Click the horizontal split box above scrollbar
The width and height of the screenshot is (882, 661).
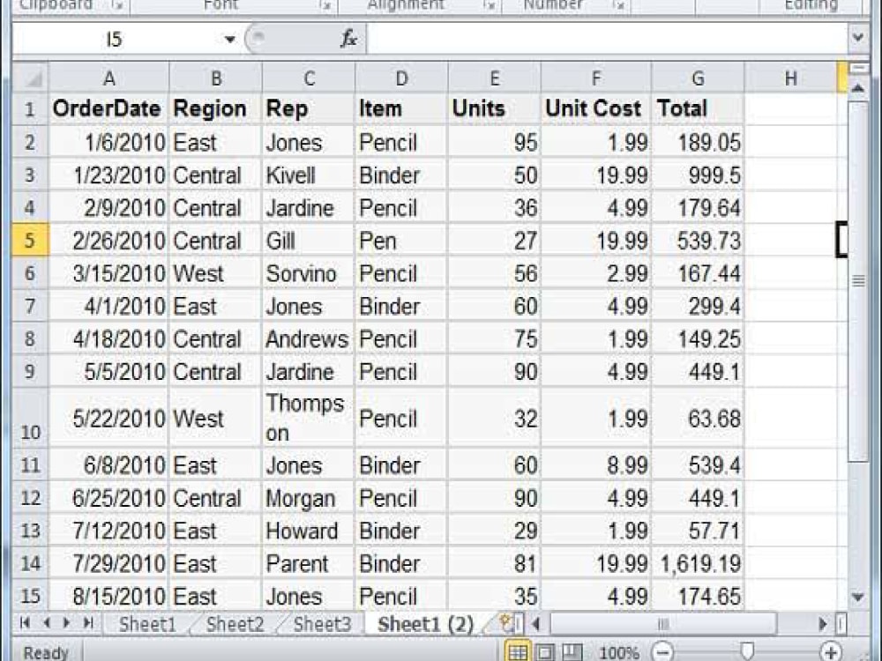pyautogui.click(x=858, y=68)
